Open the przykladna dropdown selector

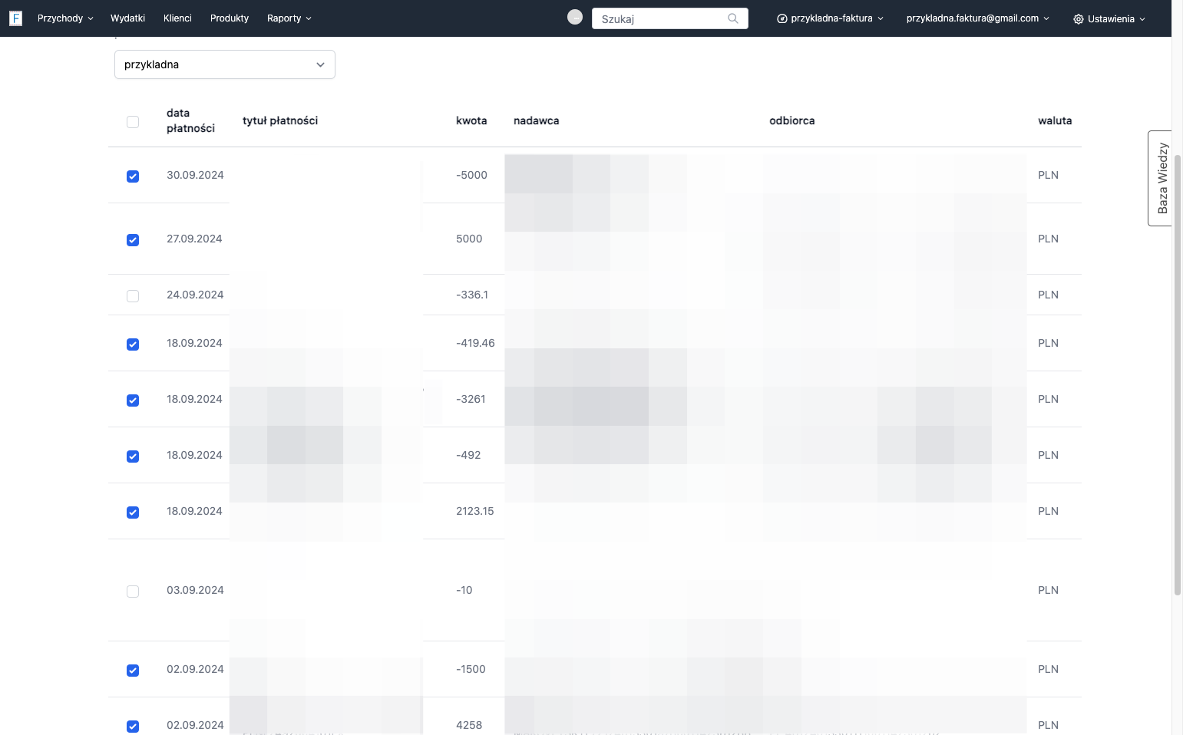click(225, 64)
